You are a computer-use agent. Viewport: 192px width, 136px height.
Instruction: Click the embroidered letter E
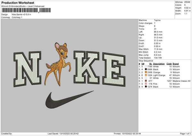114,69
